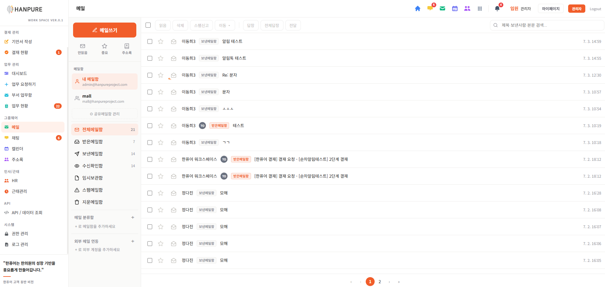Focus the mail search field
This screenshot has width=605, height=287.
click(547, 25)
